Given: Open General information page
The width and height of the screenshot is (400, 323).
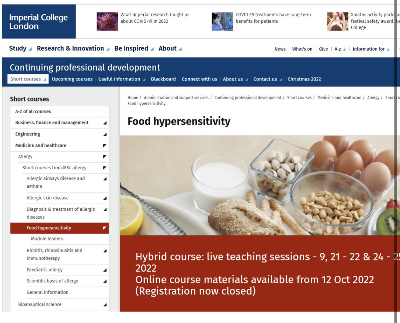Looking at the screenshot, I should [x=48, y=292].
